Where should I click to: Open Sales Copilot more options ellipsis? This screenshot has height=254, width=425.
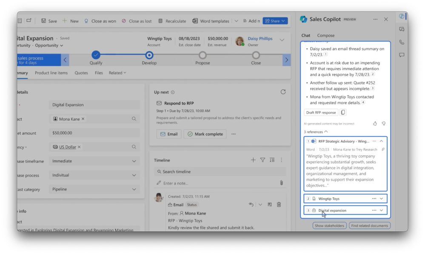pos(375,19)
